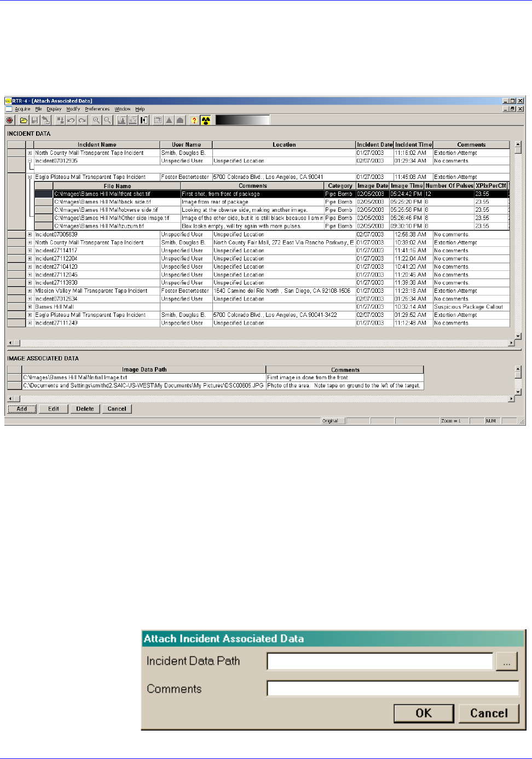Image resolution: width=532 pixels, height=759 pixels.
Task: Select the 'front shot.tif' file row
Action: click(x=272, y=194)
